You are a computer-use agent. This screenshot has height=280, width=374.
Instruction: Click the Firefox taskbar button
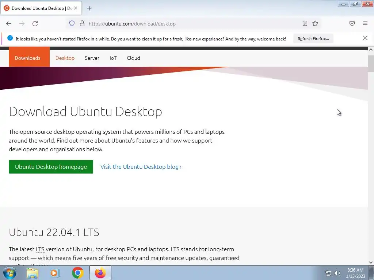[x=100, y=273]
